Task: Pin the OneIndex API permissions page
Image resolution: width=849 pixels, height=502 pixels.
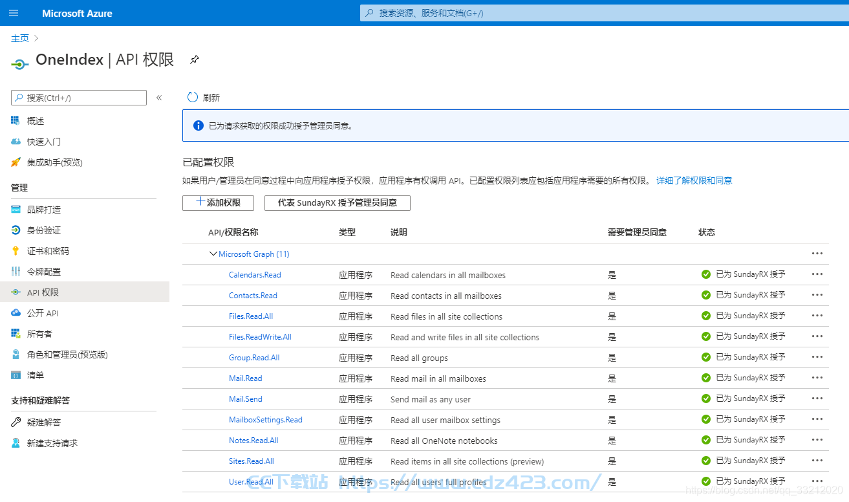Action: [194, 60]
